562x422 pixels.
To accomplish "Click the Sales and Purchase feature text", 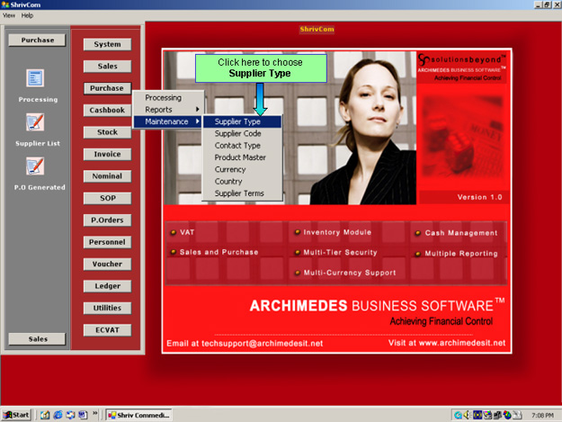I will (x=219, y=252).
